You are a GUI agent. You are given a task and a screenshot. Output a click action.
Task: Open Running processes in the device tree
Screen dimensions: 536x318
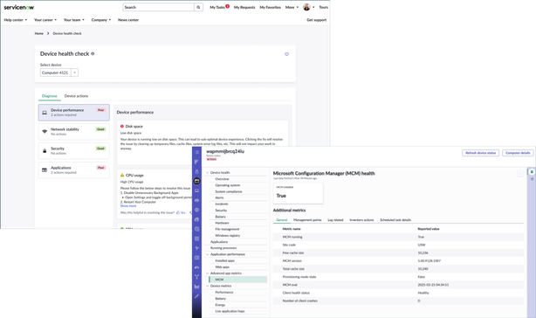[x=223, y=248]
